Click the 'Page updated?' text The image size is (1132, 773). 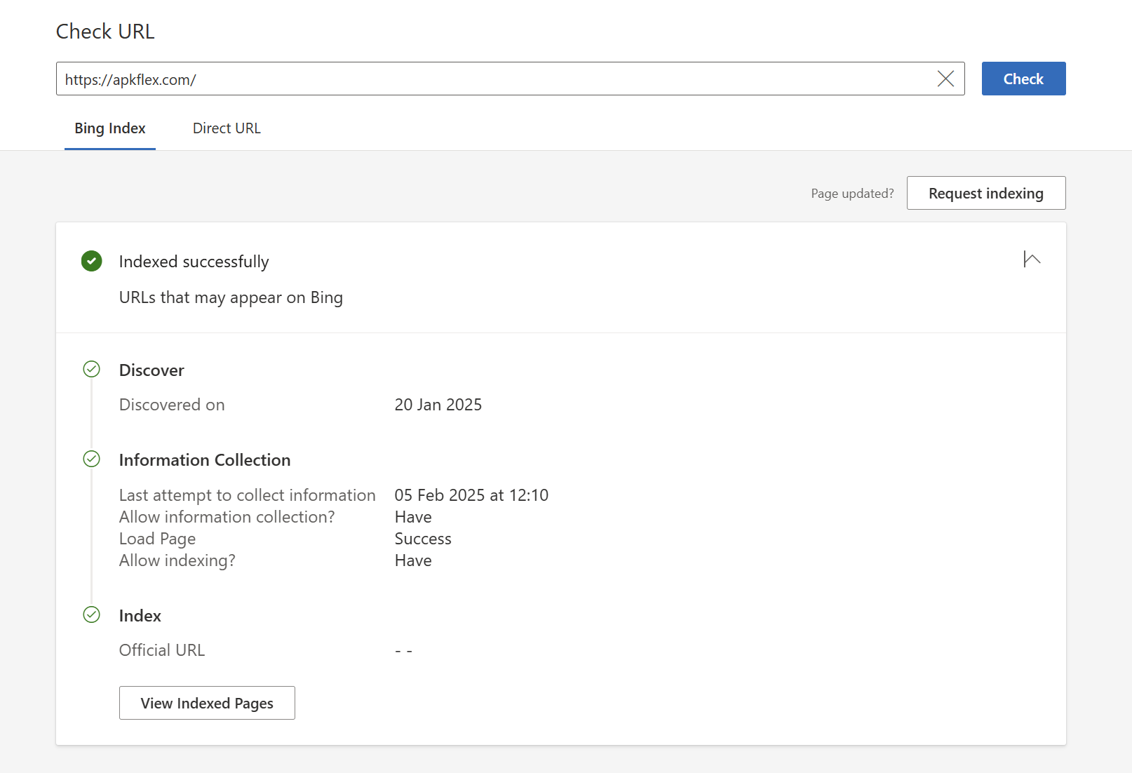[852, 194]
